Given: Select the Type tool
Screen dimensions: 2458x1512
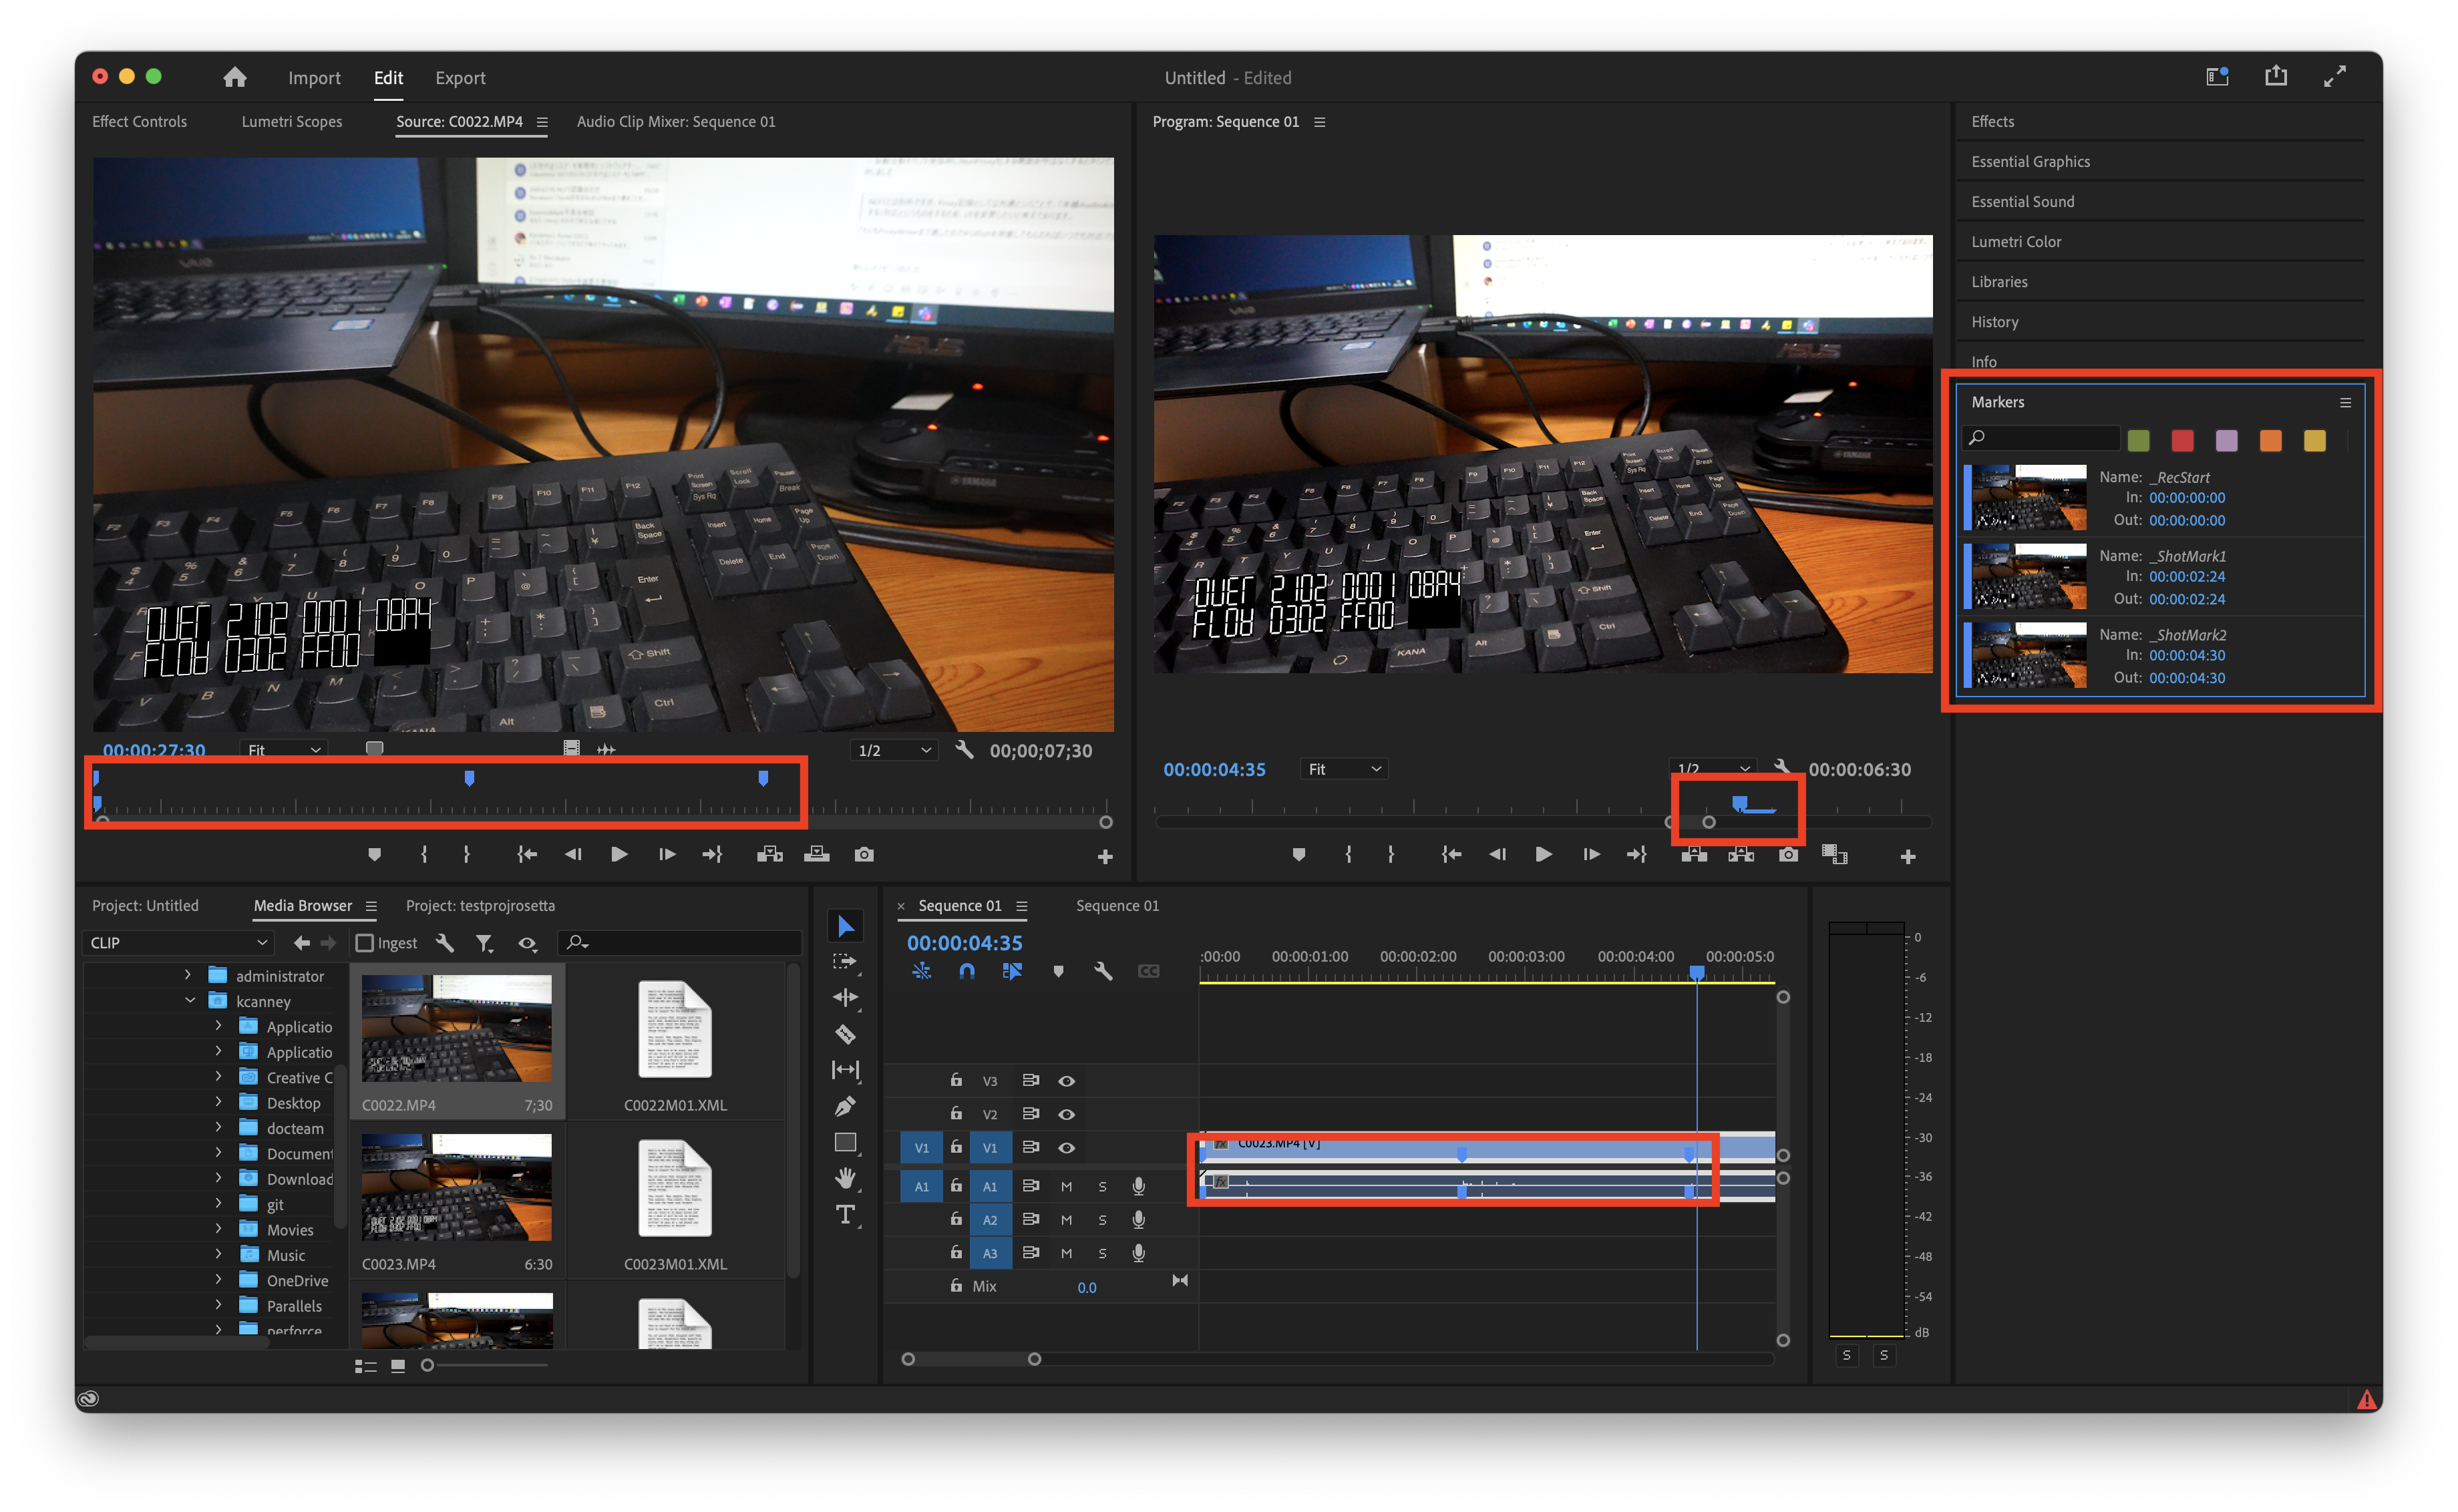Looking at the screenshot, I should (x=845, y=1215).
